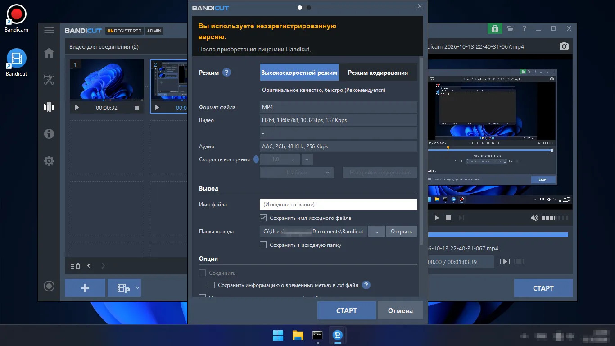Open the project file button dropdown arrow
This screenshot has height=346, width=615.
[137, 288]
